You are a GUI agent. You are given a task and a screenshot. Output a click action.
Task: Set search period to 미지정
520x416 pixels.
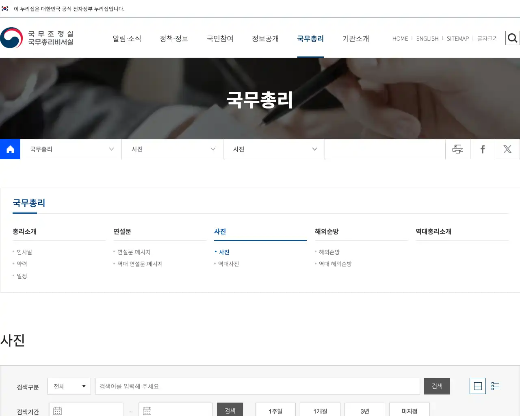click(409, 409)
